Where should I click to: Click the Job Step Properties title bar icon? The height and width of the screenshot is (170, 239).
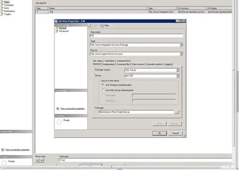56,21
